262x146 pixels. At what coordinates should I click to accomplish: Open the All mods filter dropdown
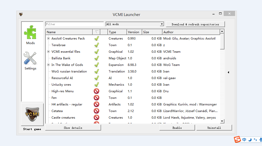tap(135, 24)
